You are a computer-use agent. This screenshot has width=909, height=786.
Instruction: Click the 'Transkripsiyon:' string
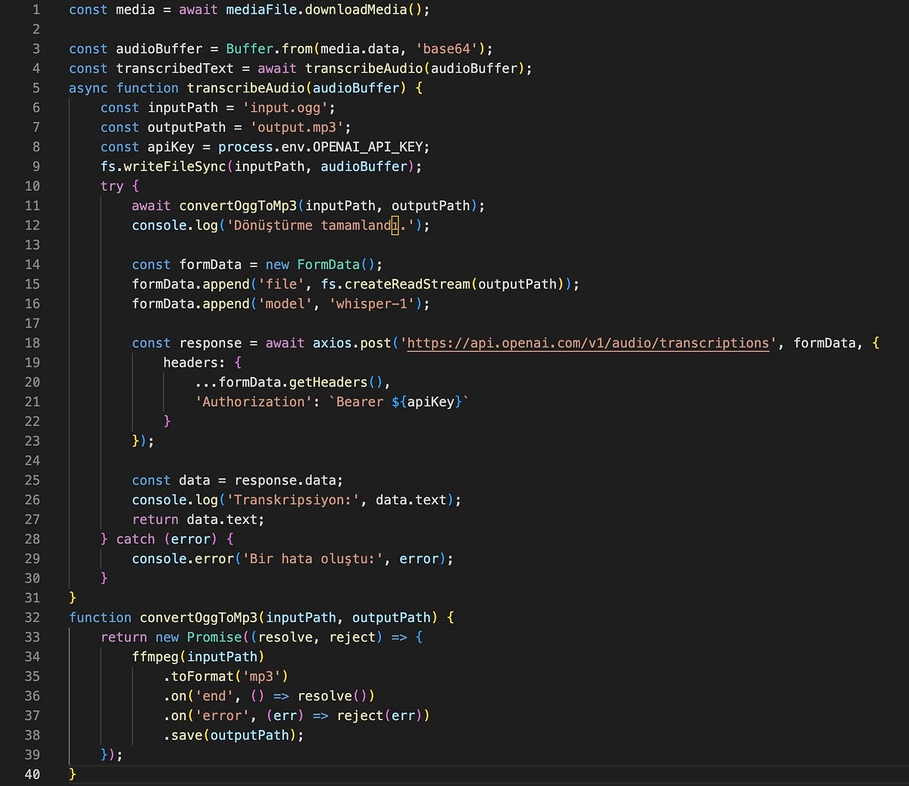(292, 501)
